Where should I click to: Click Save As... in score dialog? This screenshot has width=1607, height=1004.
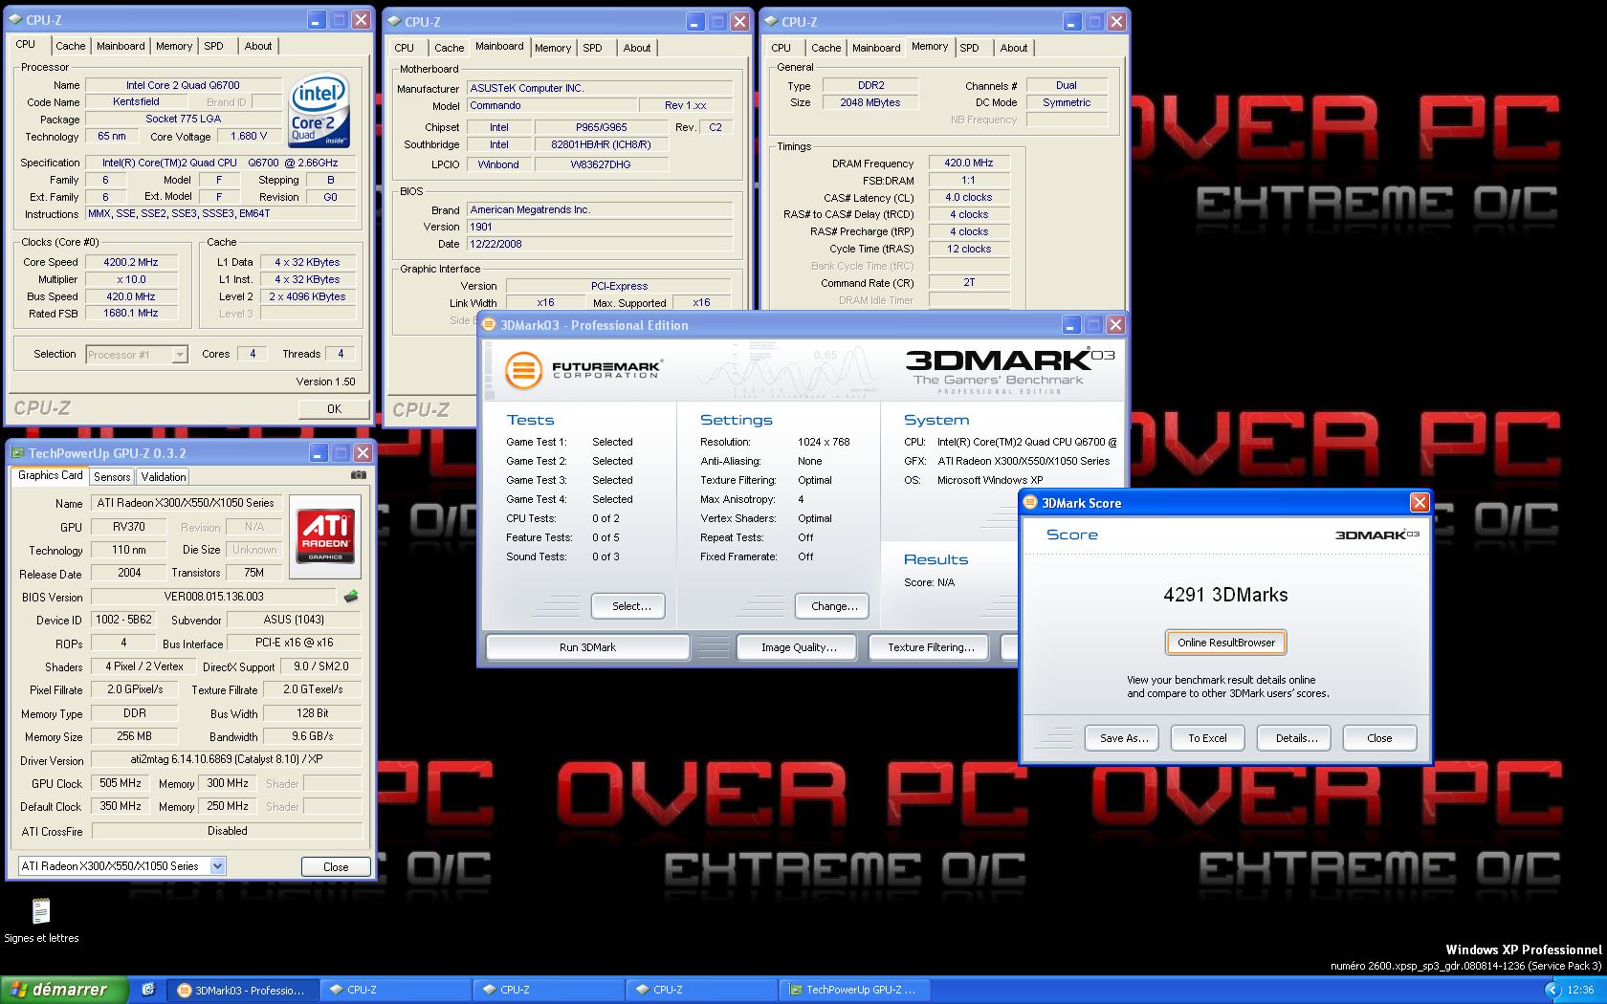tap(1123, 738)
